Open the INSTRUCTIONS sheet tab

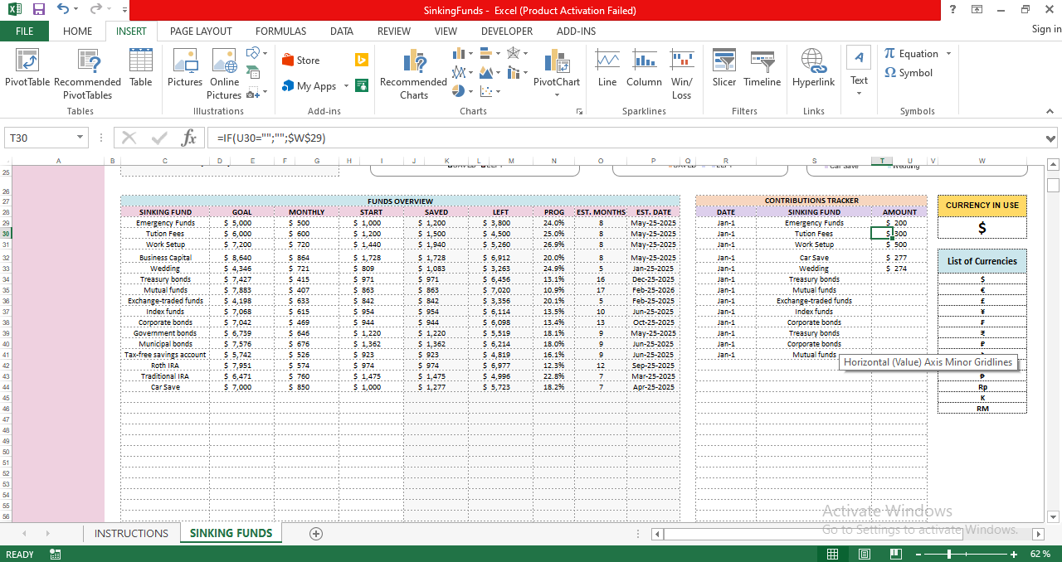[131, 533]
